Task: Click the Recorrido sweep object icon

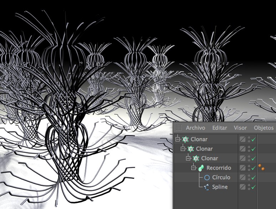Action: point(201,168)
